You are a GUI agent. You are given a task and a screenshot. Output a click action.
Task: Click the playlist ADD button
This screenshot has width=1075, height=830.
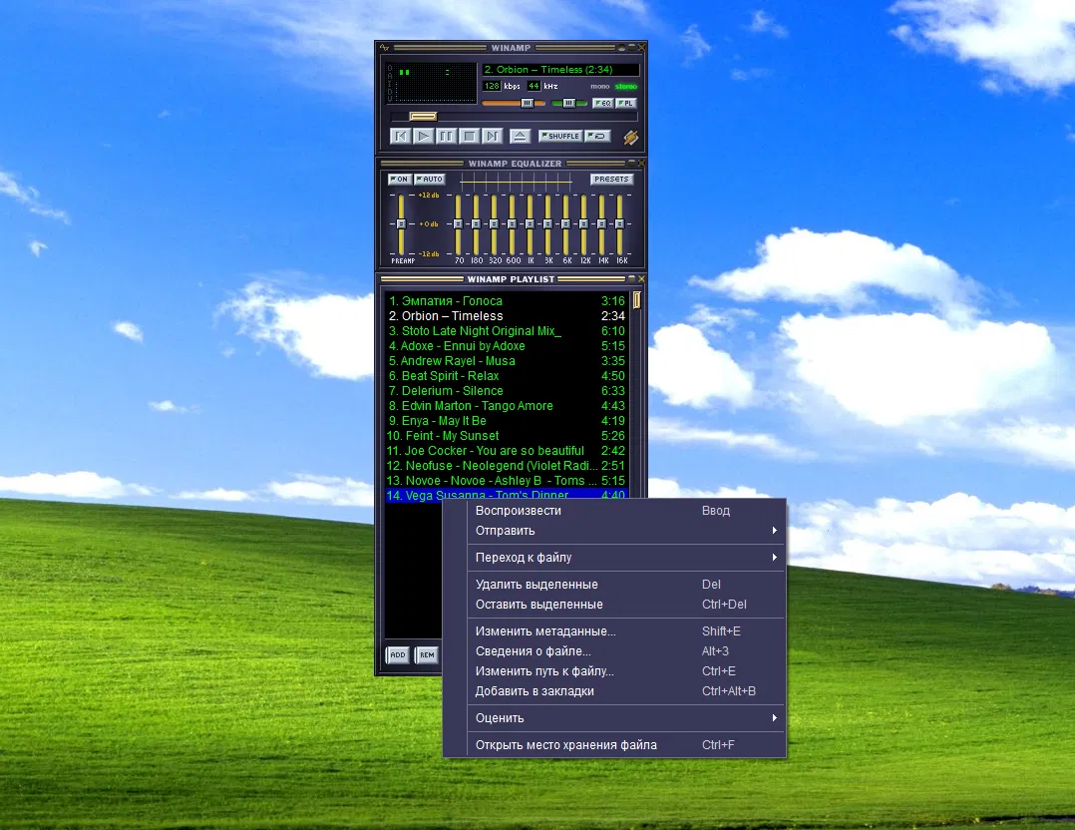coord(398,655)
